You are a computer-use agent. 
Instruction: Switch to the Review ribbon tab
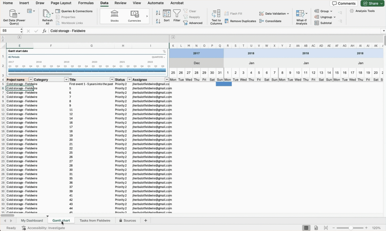pyautogui.click(x=120, y=3)
